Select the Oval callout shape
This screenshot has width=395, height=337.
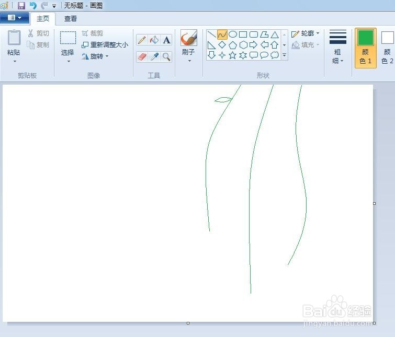point(264,55)
